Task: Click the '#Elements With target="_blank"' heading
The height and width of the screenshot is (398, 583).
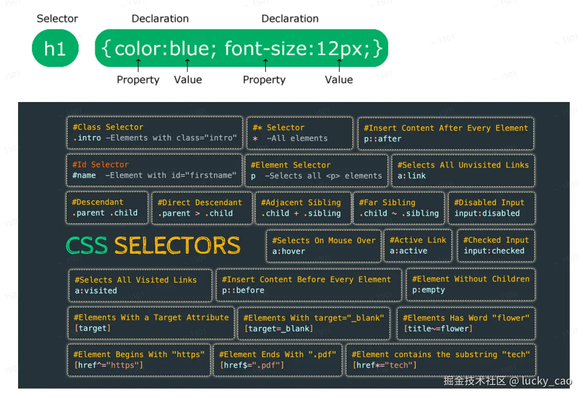Action: (x=314, y=318)
